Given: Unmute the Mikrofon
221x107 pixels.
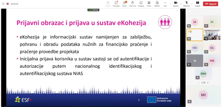Looking at the screenshot, I should click(x=186, y=3).
